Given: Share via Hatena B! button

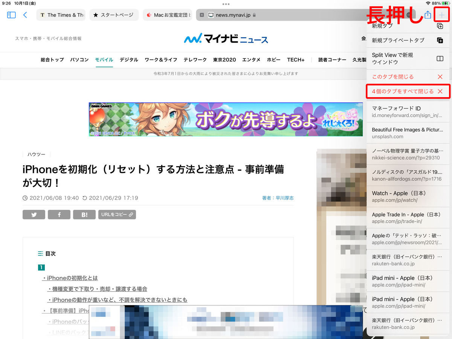Looking at the screenshot, I should click(84, 215).
